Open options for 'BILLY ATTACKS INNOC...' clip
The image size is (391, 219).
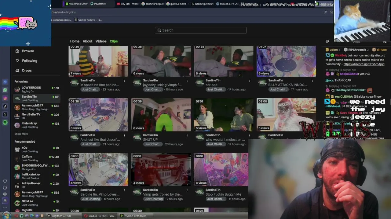(x=312, y=81)
